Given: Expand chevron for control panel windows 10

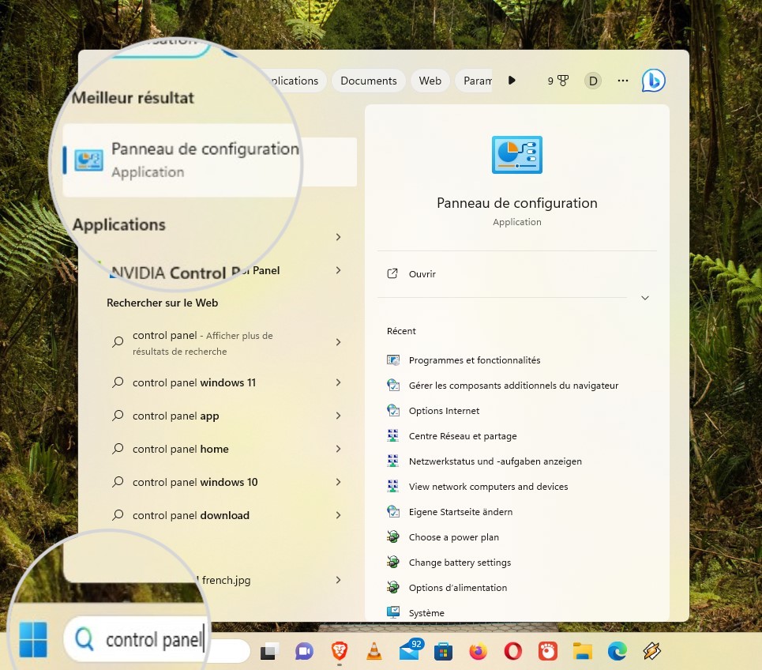Looking at the screenshot, I should pyautogui.click(x=338, y=481).
